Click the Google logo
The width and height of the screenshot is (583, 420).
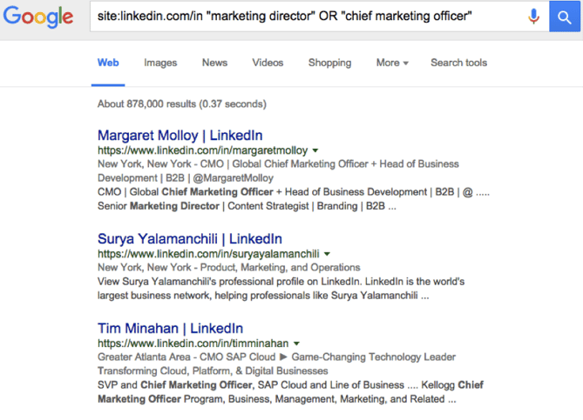[37, 17]
